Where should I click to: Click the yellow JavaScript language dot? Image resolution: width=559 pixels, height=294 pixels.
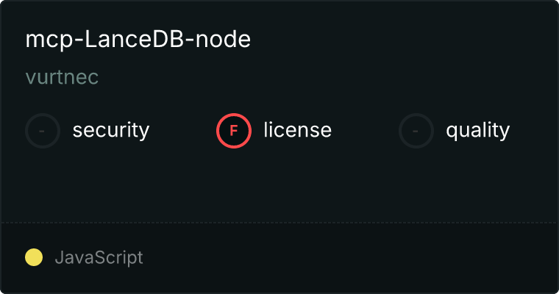click(x=34, y=257)
